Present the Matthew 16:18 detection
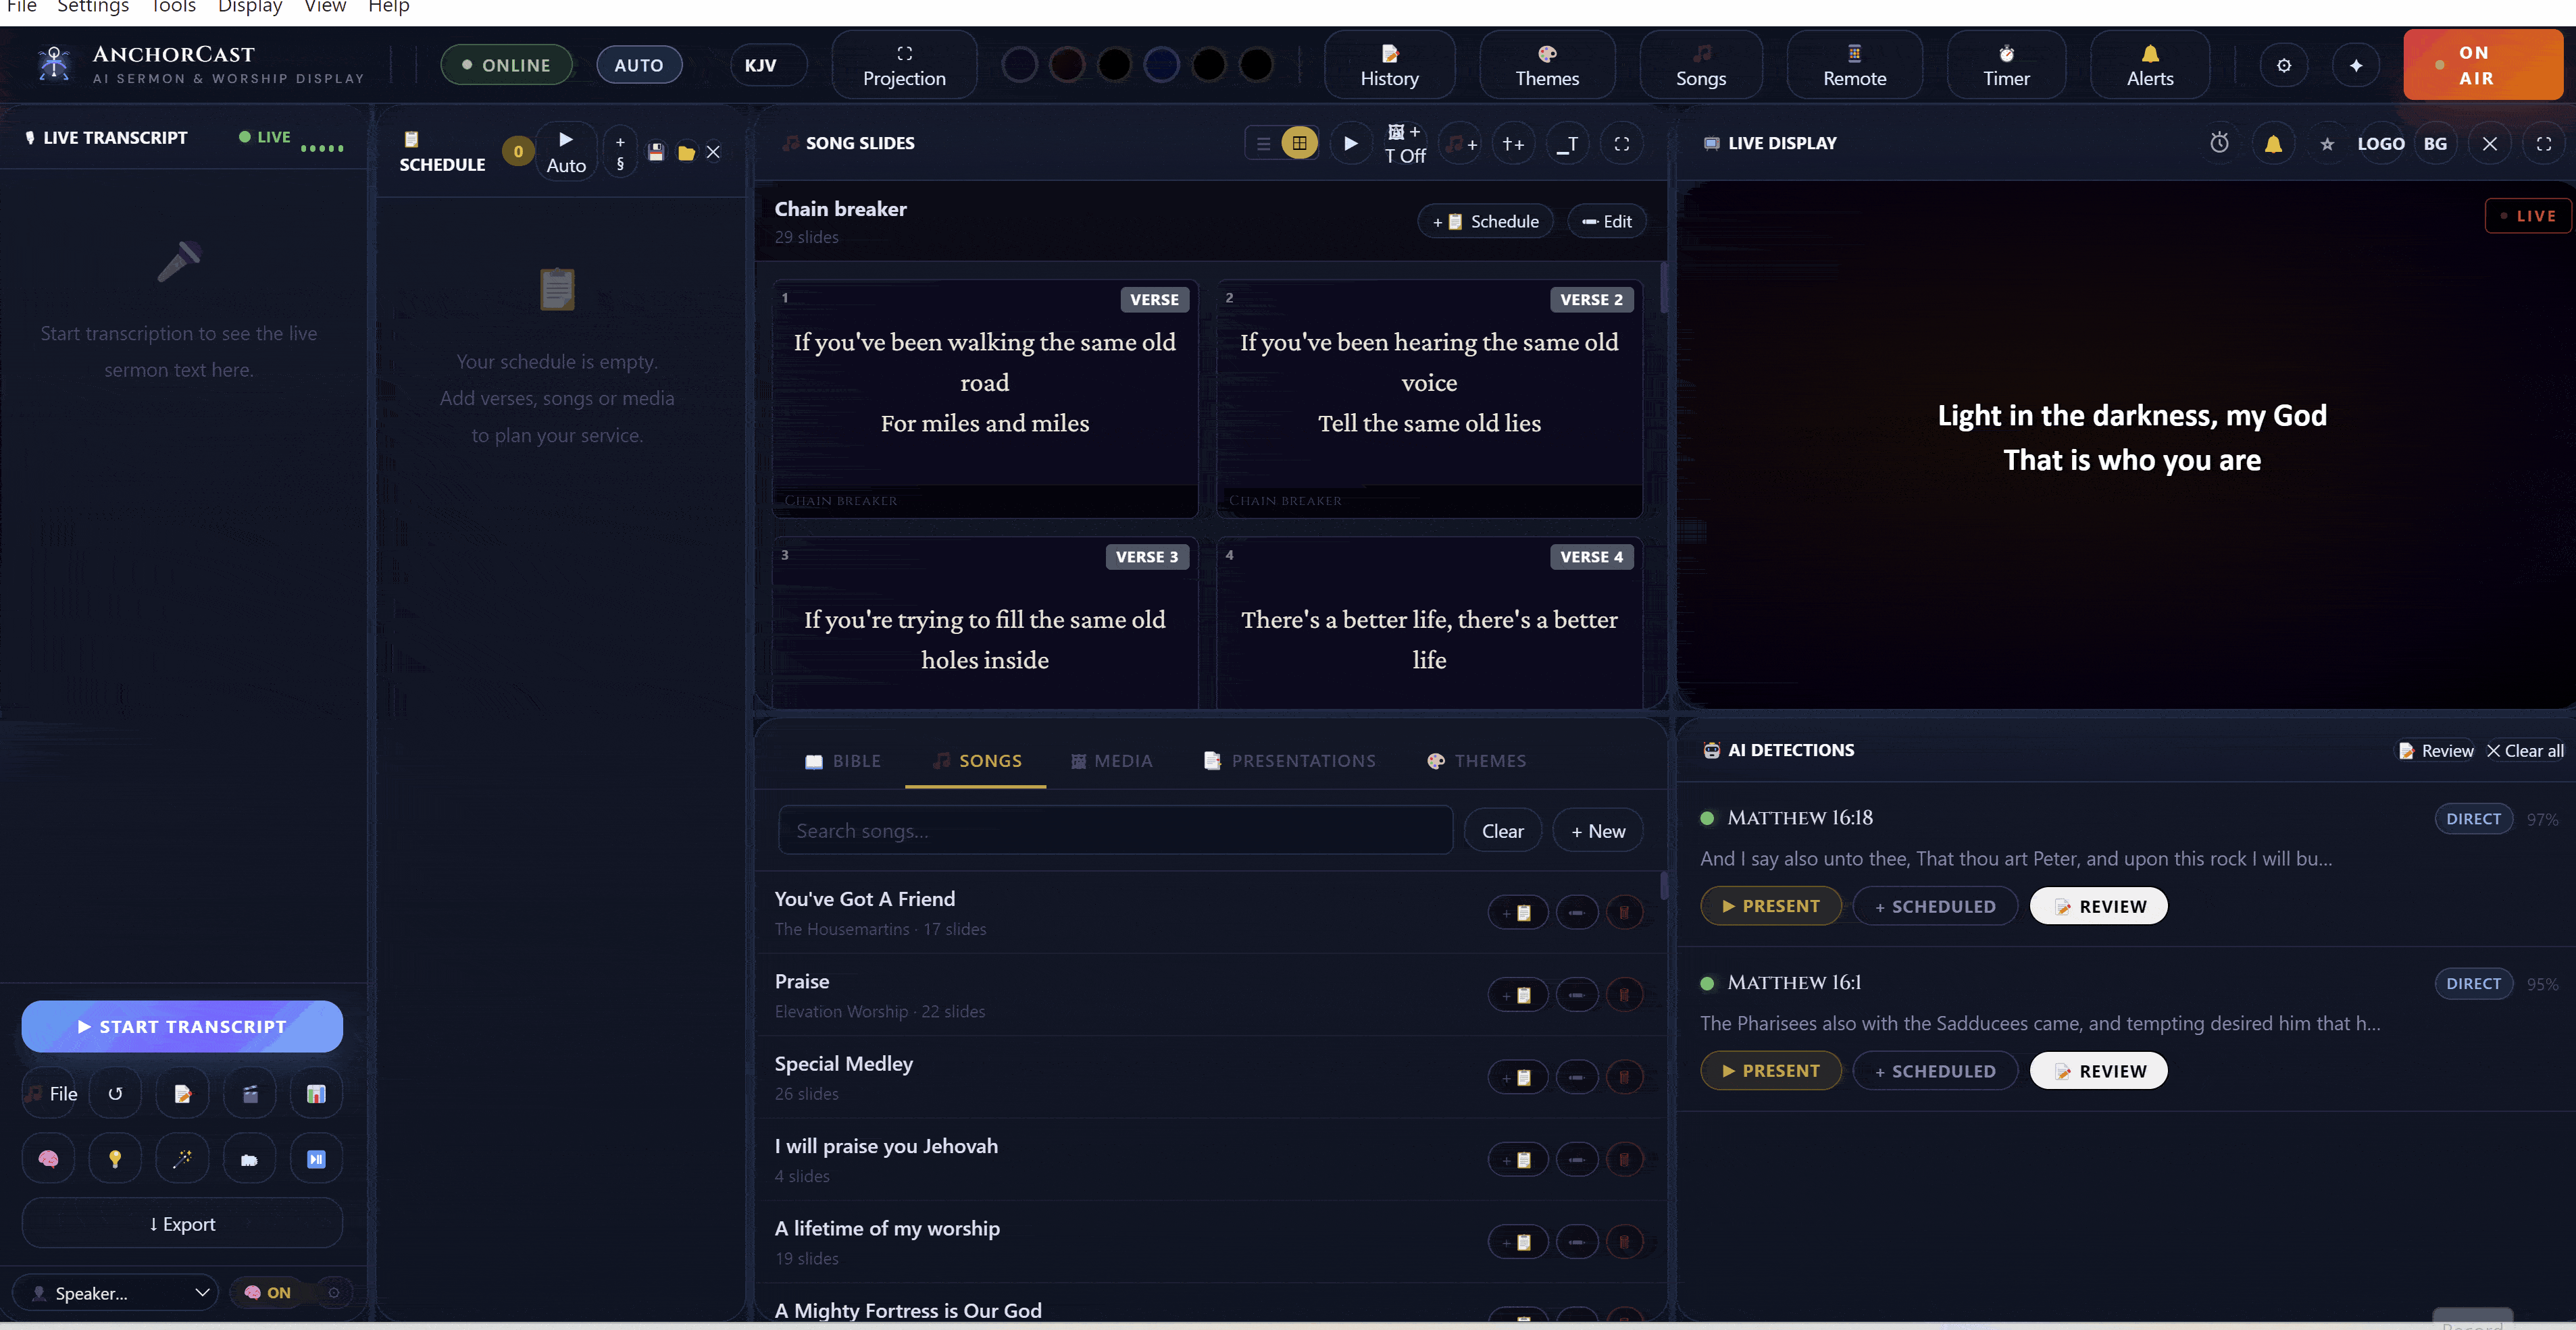Viewport: 2576px width, 1330px height. pyautogui.click(x=1770, y=905)
